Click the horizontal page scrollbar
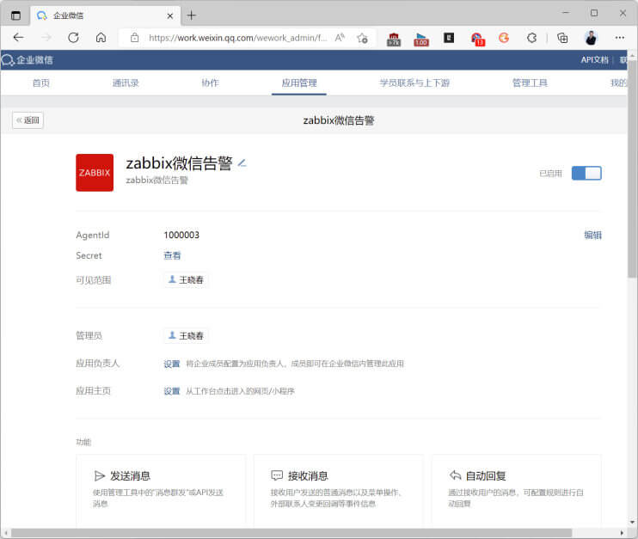The height and width of the screenshot is (539, 638). coord(291,533)
